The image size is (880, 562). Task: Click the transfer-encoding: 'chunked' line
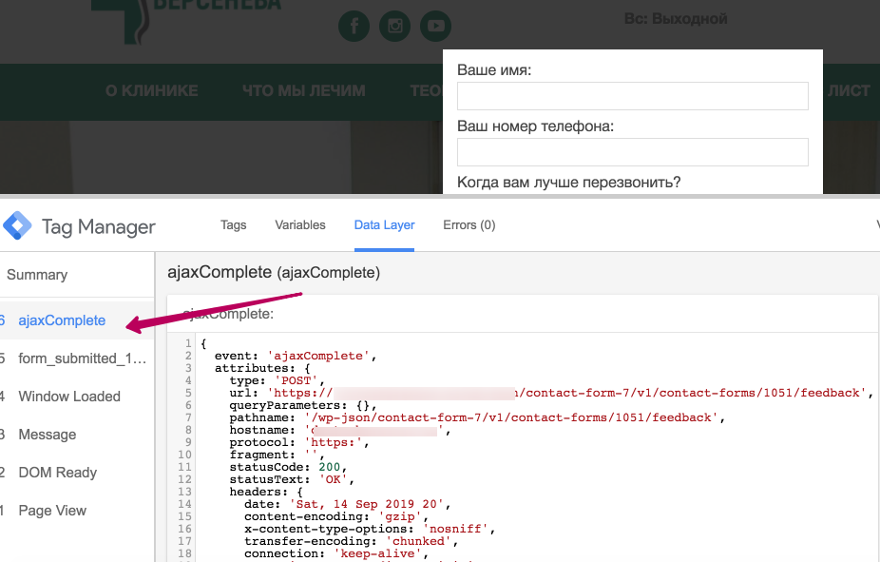(x=351, y=541)
